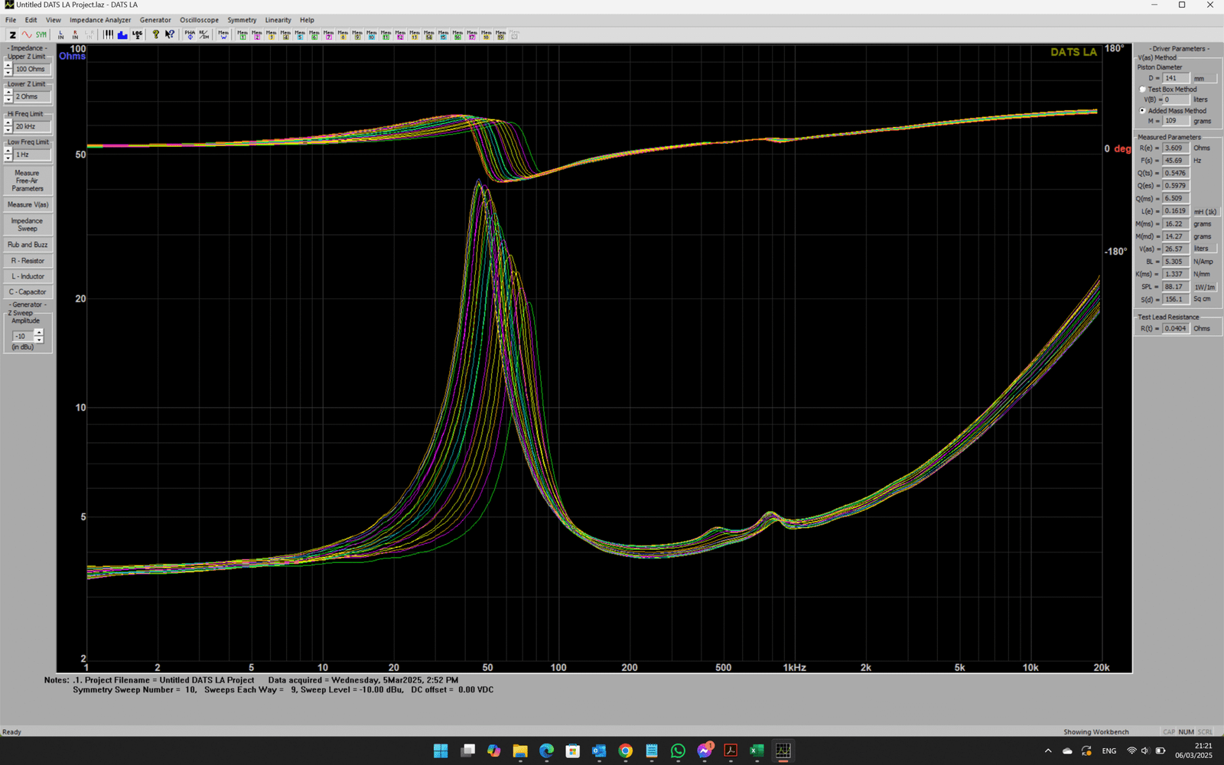Screen dimensions: 1224x765
Task: Start an Impedance Sweep
Action: pos(28,225)
